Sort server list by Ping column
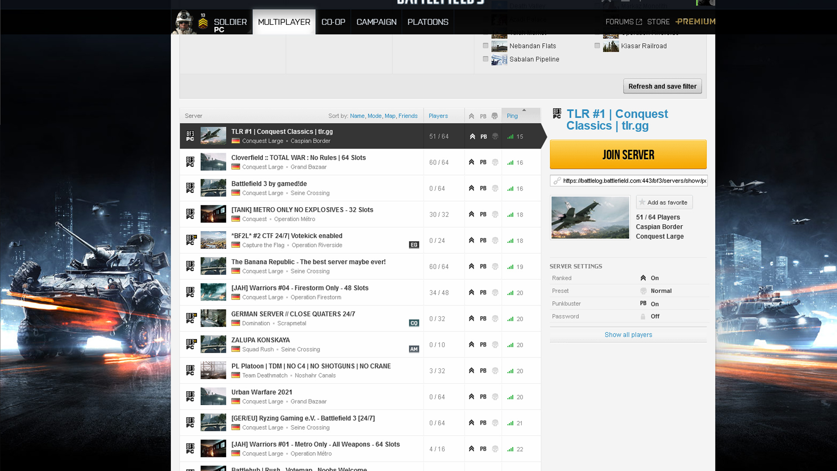The image size is (837, 471). 512,116
